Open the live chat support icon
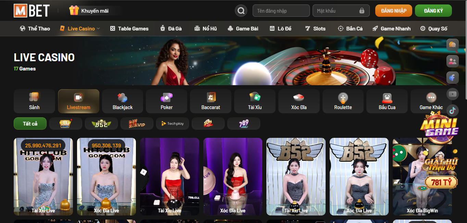This screenshot has width=467, height=223. click(x=452, y=45)
